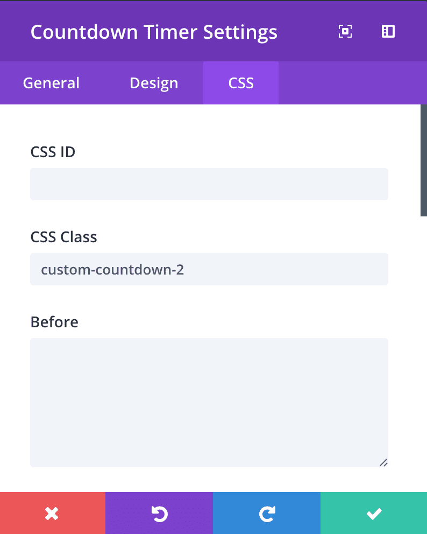Open the General tab

pyautogui.click(x=51, y=83)
